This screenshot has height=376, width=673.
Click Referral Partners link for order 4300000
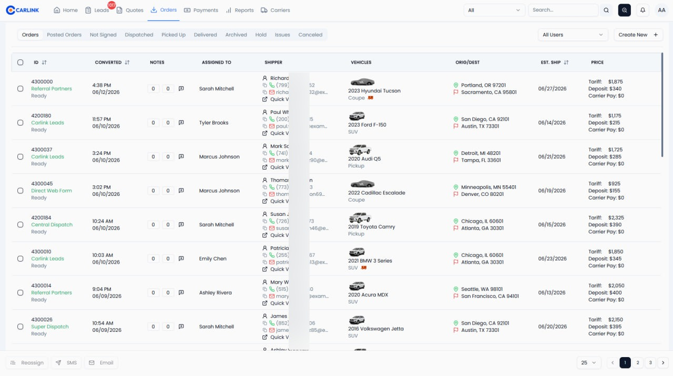(x=52, y=89)
